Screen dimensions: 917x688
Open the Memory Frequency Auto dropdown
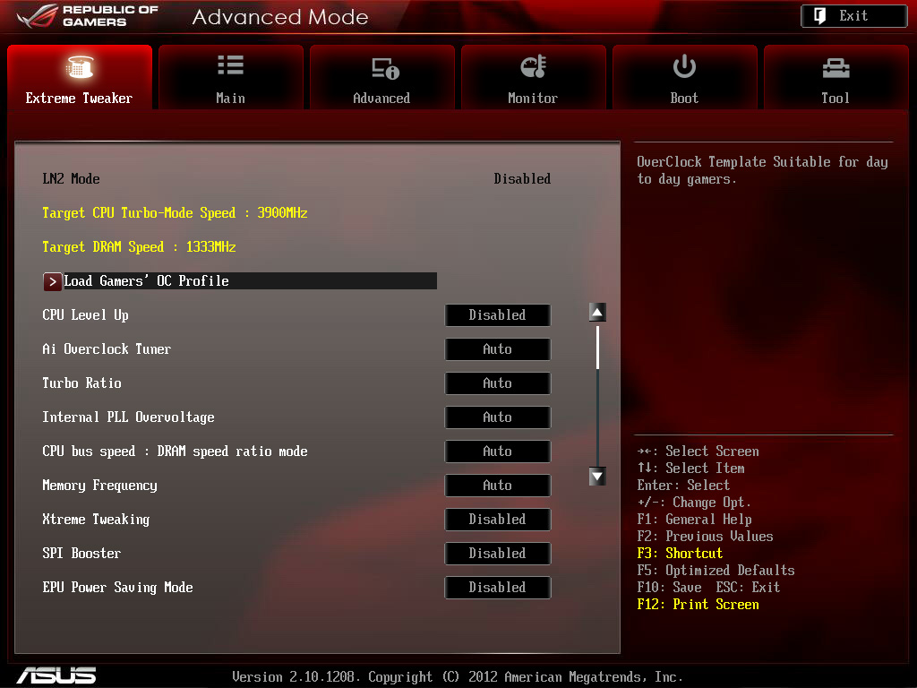(498, 486)
